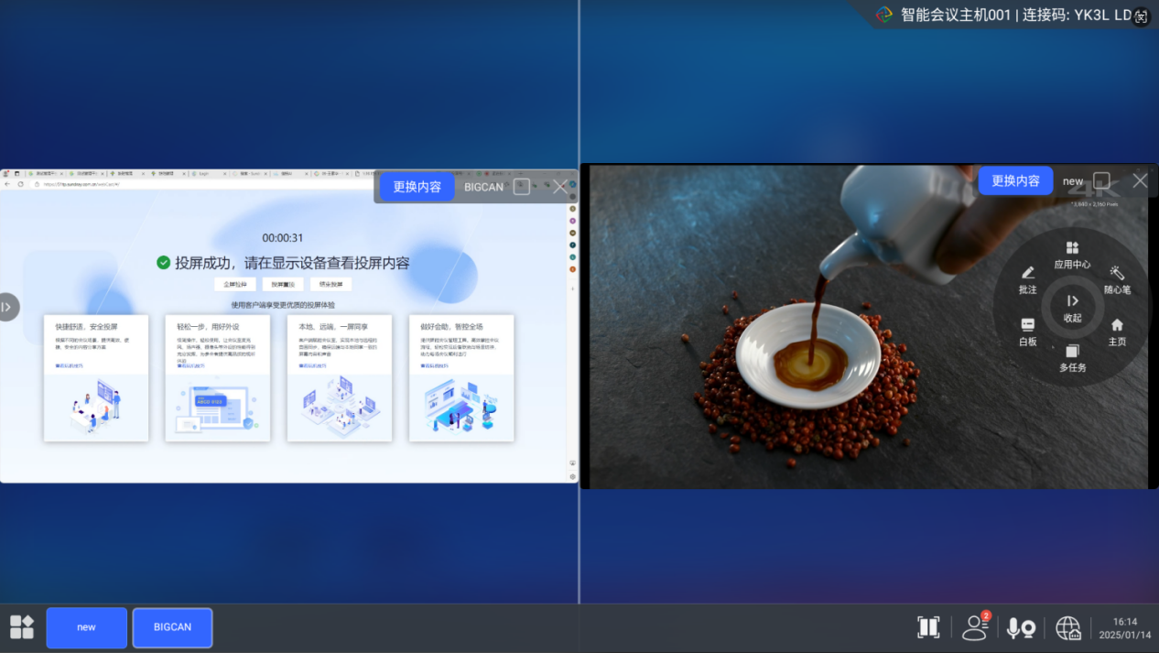Collapse radial menu with 收起 button
The image size is (1159, 653).
(x=1072, y=307)
